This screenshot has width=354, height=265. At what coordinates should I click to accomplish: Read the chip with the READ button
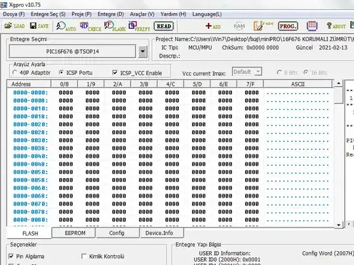164,26
